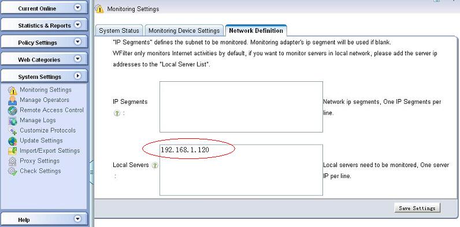Click the Customize Protocols icon

point(12,131)
